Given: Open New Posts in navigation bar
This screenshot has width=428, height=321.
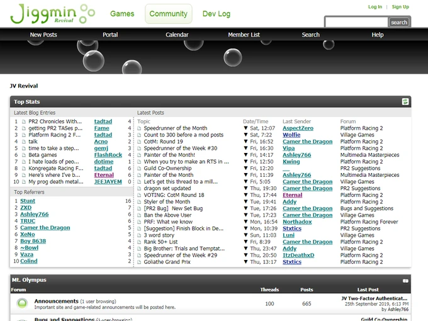Looking at the screenshot, I should 43,35.
